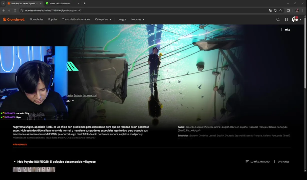
Task: Click the install app icon
Action: [x=275, y=10]
